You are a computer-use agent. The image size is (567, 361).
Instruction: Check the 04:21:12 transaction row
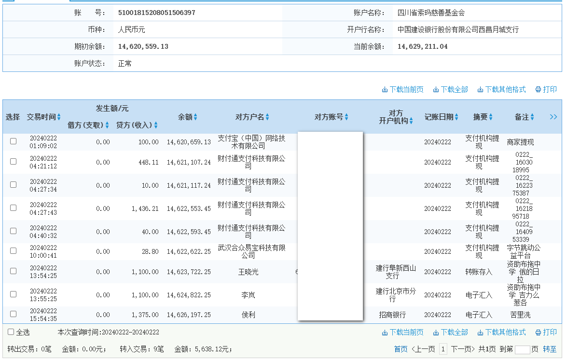click(14, 161)
